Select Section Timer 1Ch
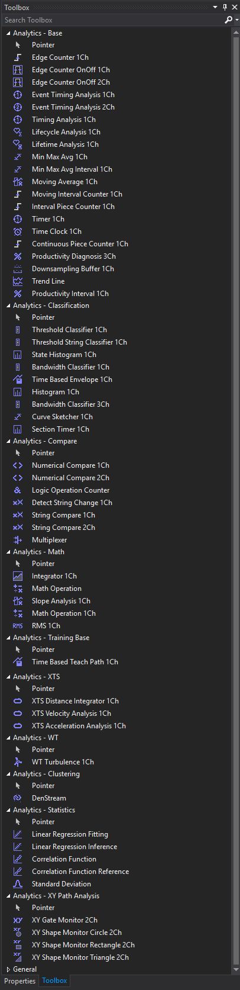The height and width of the screenshot is (990, 240). (x=60, y=429)
